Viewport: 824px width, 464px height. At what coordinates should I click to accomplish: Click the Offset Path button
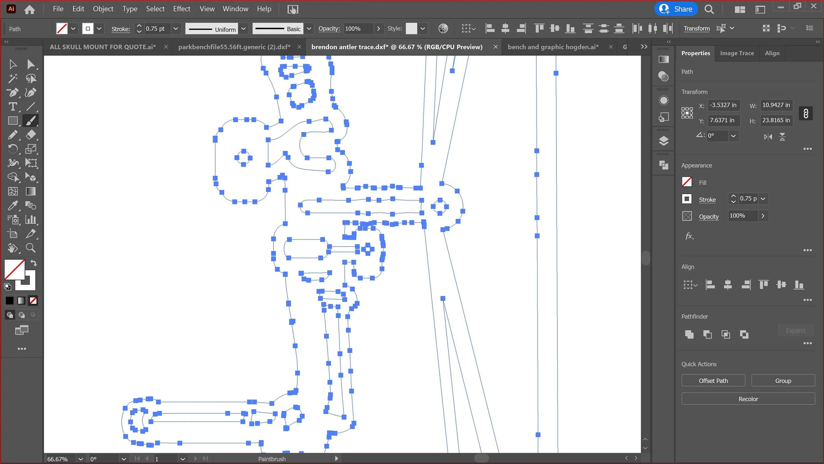click(713, 381)
